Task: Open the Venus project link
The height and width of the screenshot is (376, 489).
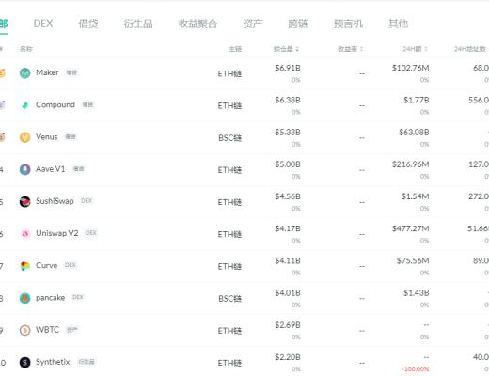Action: tap(47, 136)
